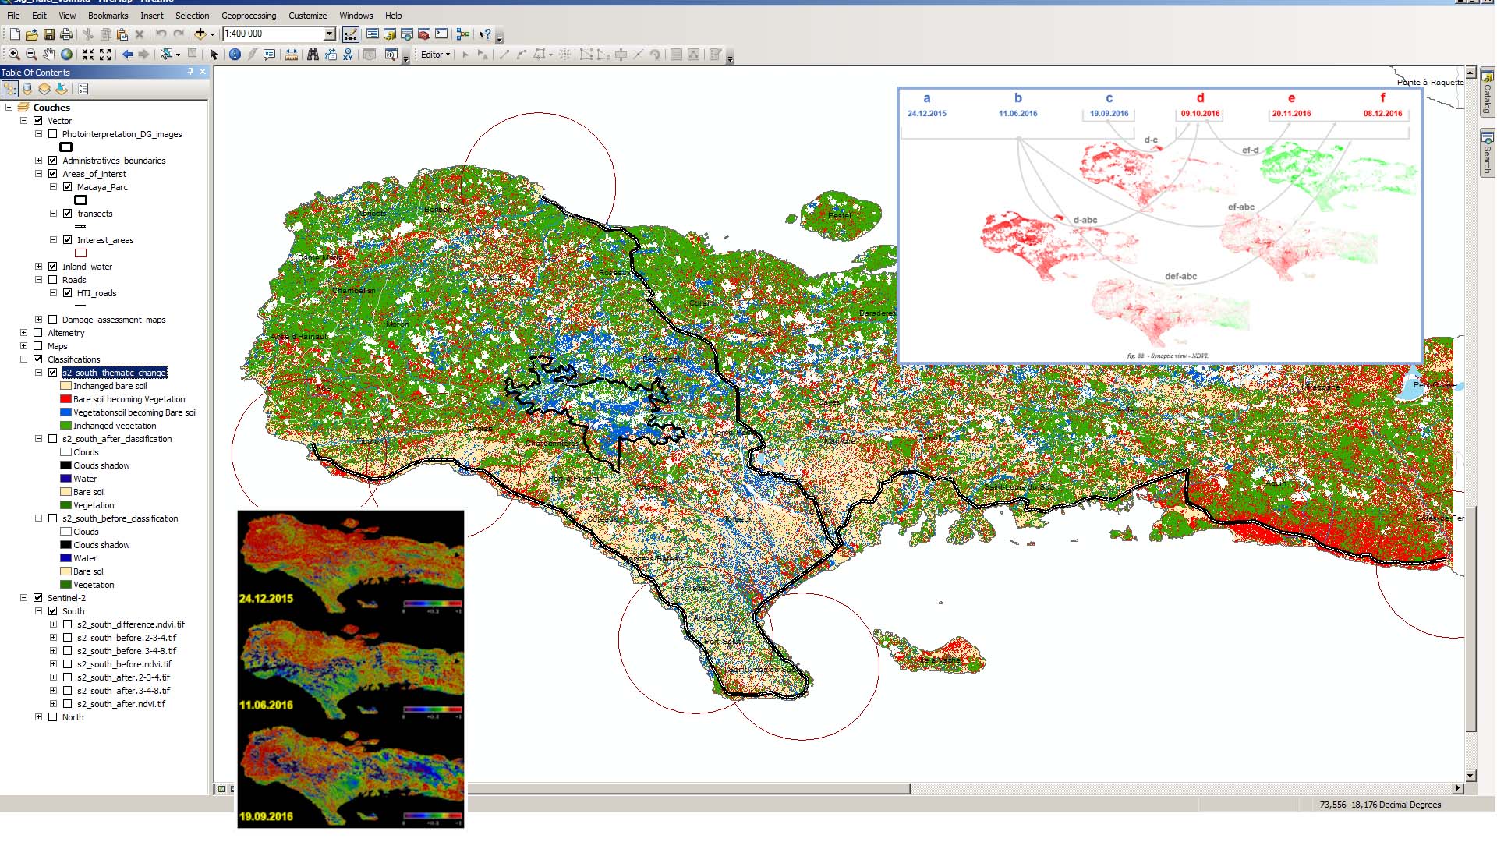
Task: Click green Inchanged vegetation swatch
Action: (65, 426)
